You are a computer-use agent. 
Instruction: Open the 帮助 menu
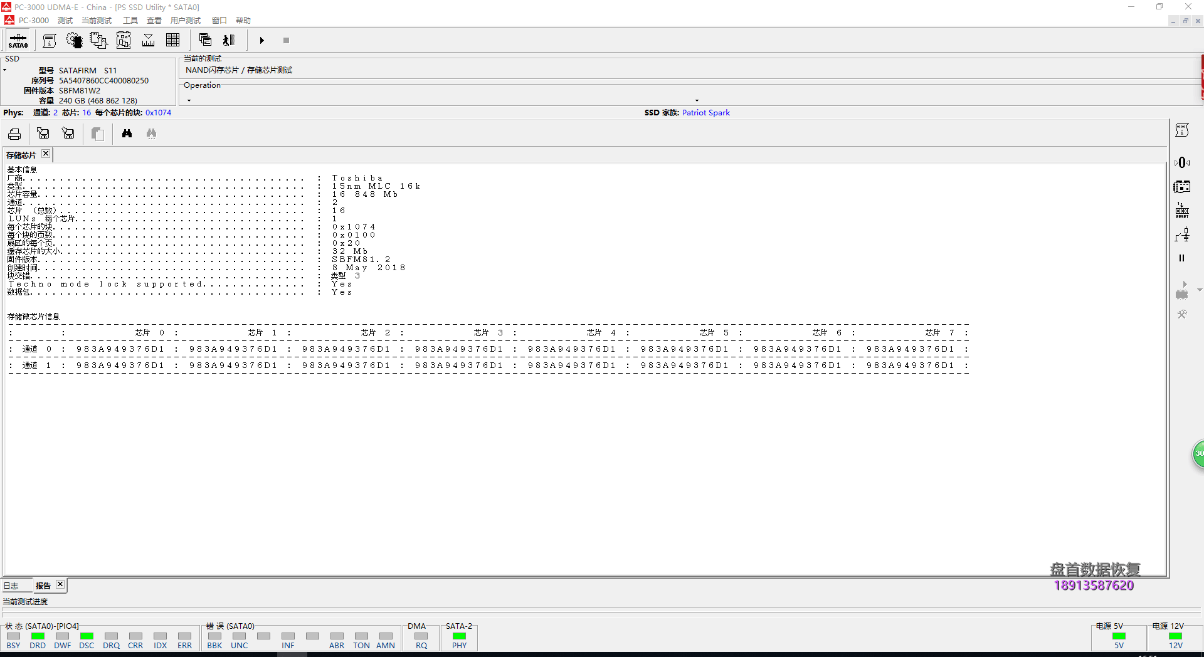point(243,20)
